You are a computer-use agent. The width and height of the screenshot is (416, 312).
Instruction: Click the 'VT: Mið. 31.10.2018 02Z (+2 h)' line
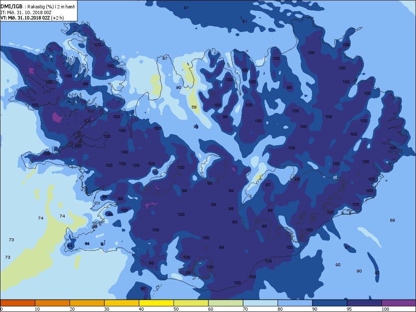coord(32,18)
